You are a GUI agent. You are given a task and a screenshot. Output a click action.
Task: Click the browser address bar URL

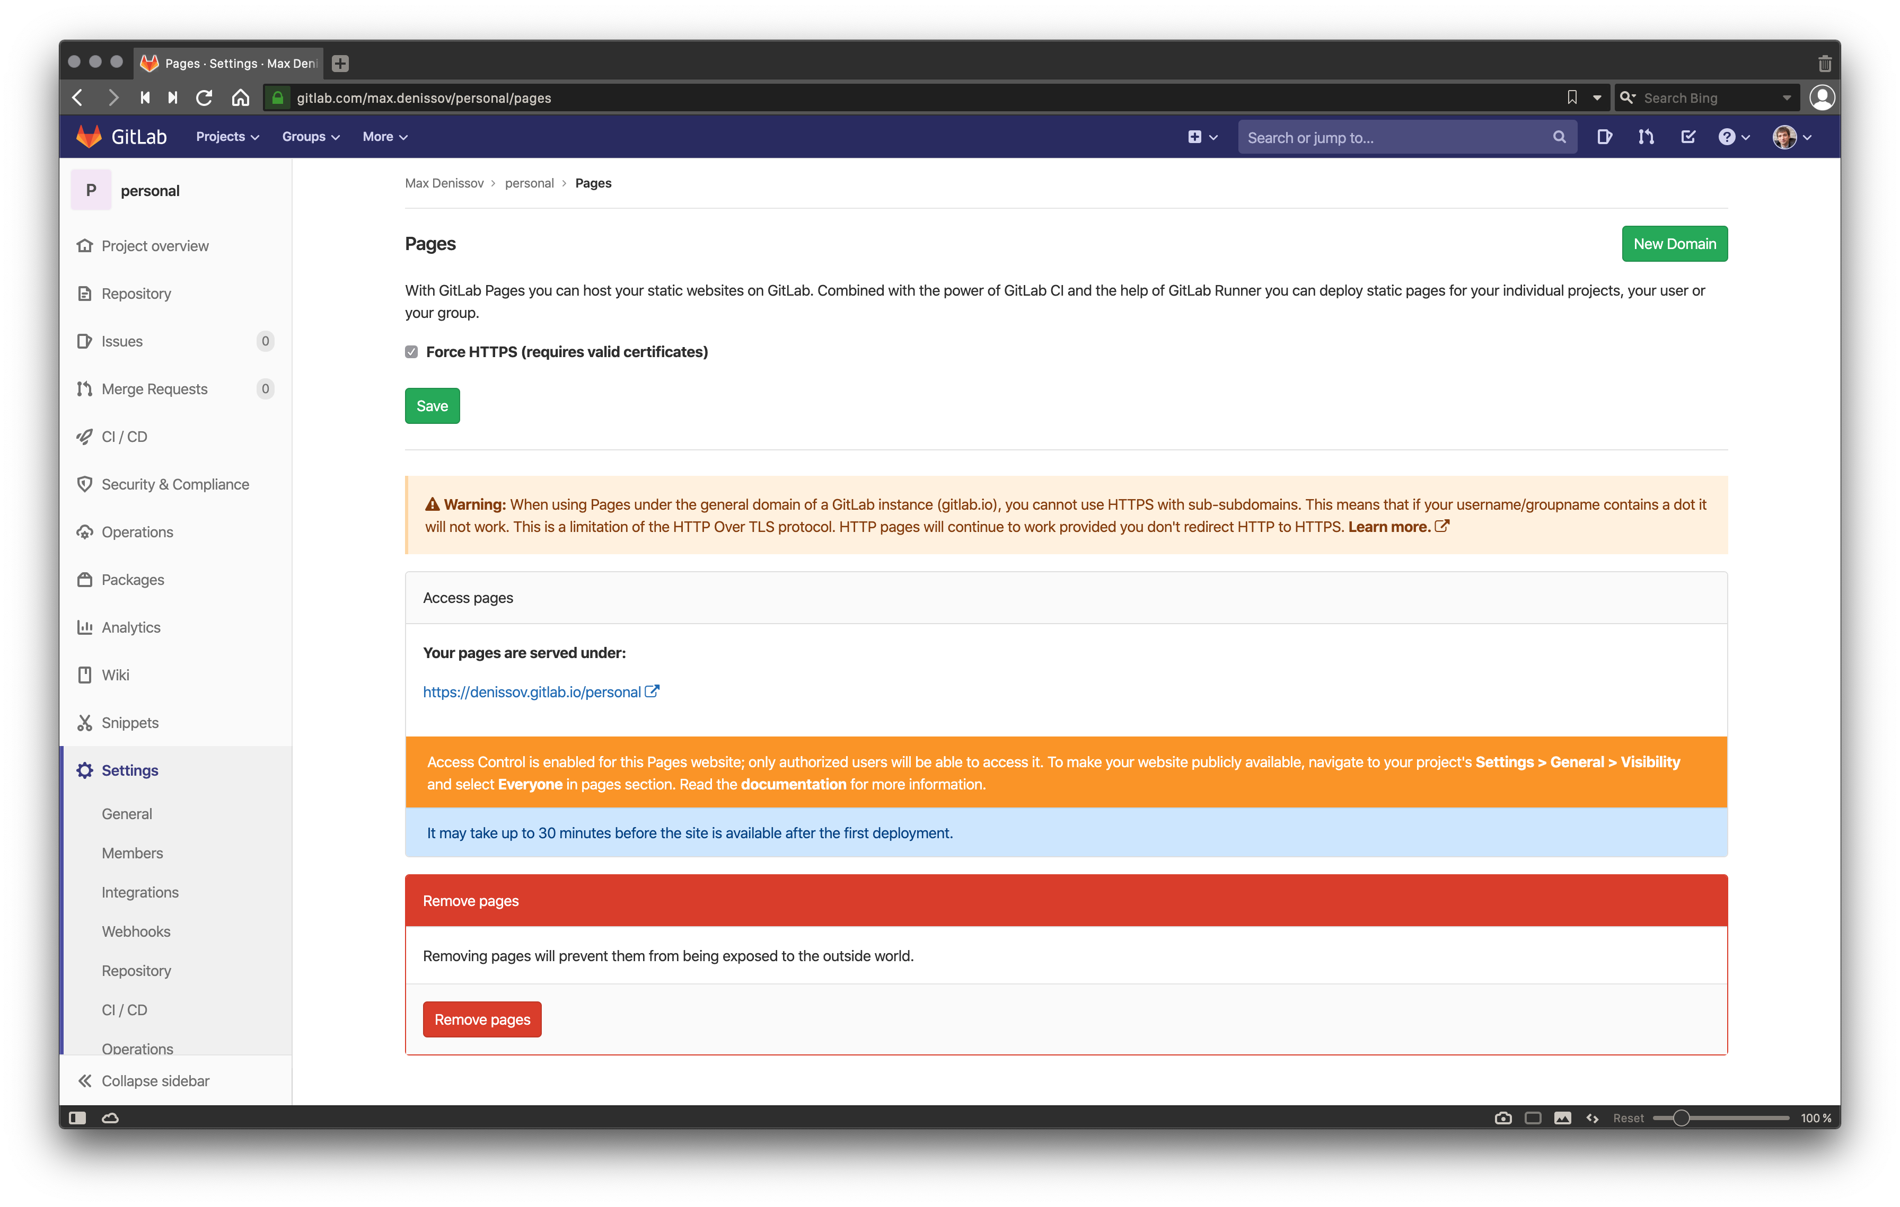click(x=424, y=98)
